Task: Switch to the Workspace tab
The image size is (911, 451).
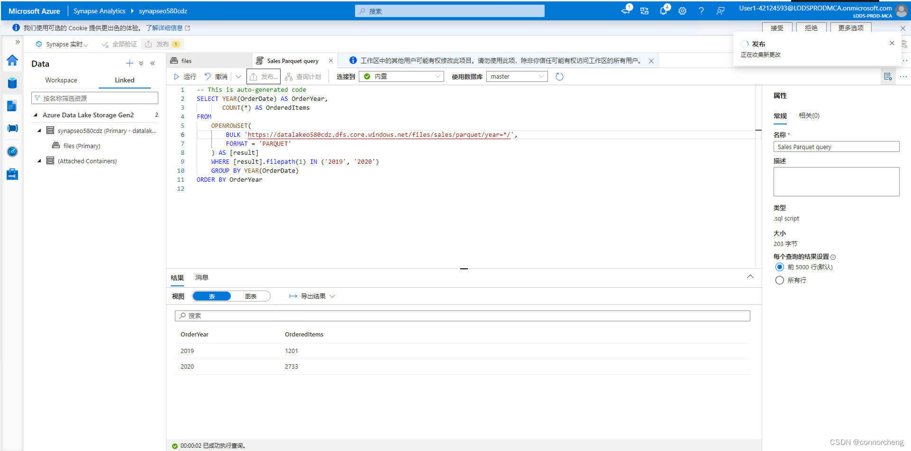Action: [x=61, y=80]
